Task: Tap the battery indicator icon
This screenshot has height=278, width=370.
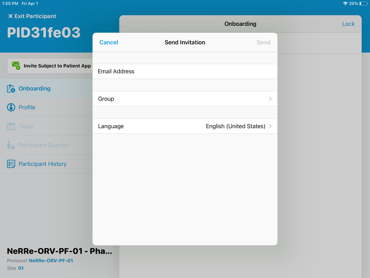Action: point(363,4)
